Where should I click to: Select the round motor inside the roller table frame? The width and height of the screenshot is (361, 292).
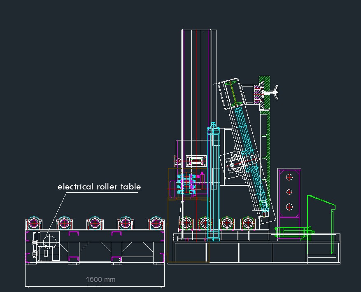49,241
